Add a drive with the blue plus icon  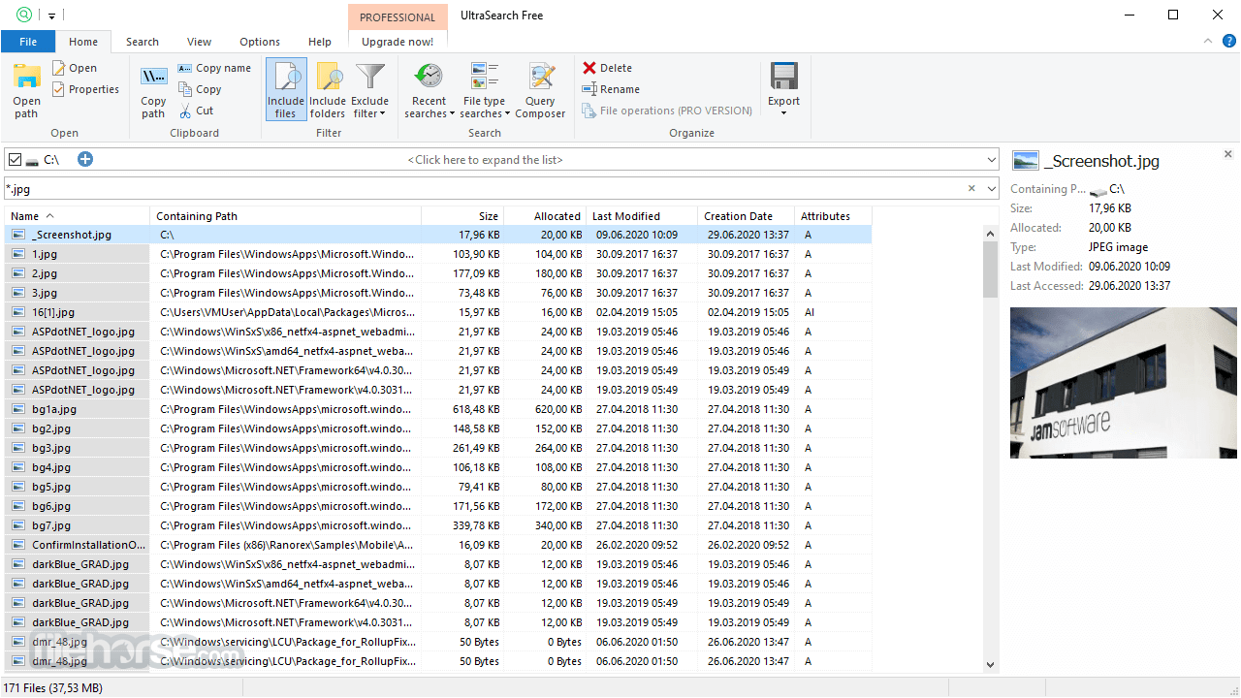[x=85, y=159]
